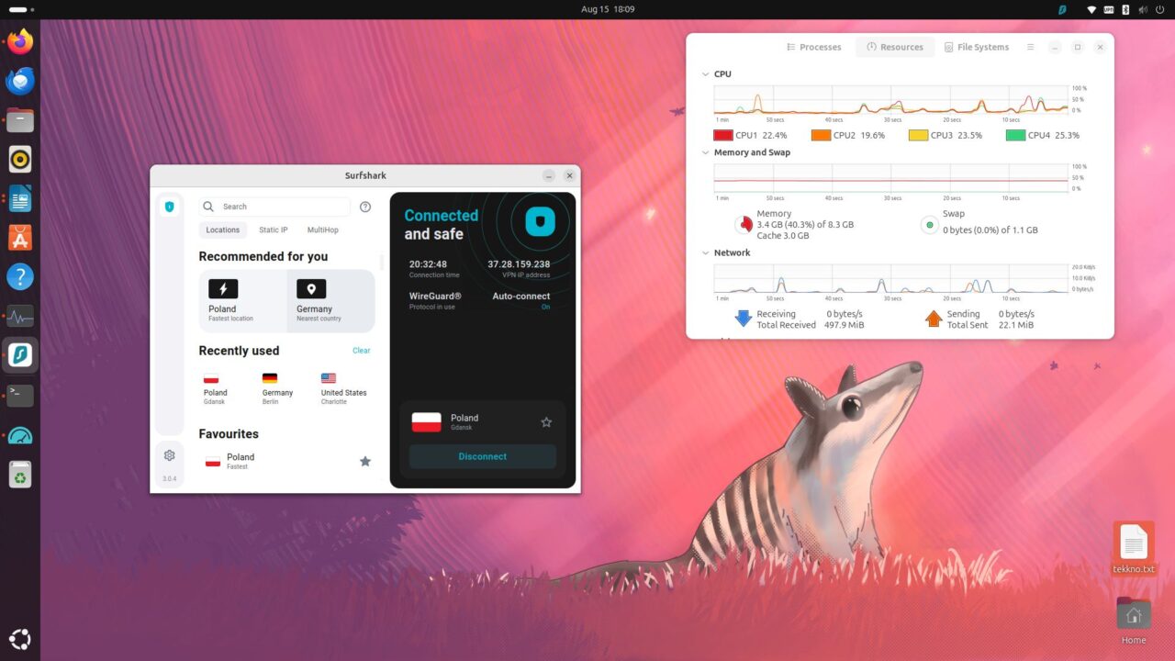
Task: Click the Swap pie chart color icon
Action: (x=929, y=224)
